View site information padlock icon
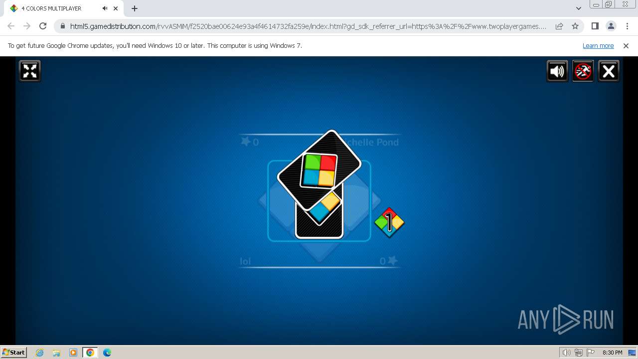 pyautogui.click(x=63, y=26)
